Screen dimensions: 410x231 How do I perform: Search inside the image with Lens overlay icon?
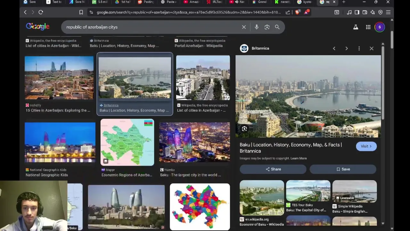tap(244, 129)
